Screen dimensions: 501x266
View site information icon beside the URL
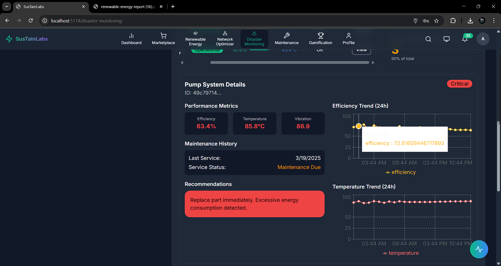(x=45, y=21)
